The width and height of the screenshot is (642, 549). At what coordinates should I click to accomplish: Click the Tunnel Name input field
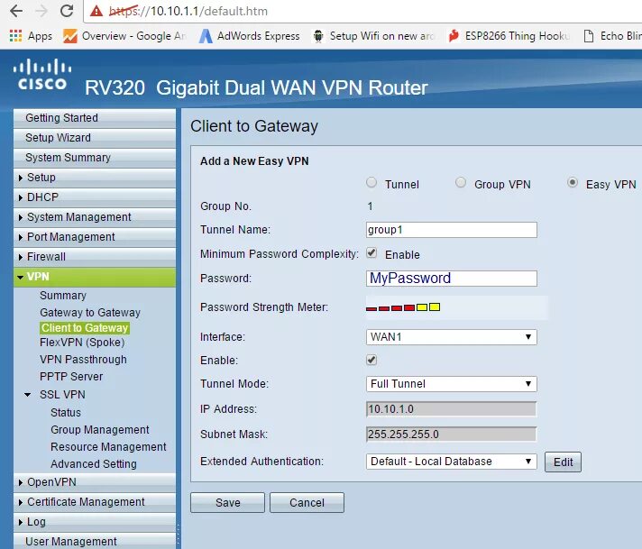pos(451,230)
